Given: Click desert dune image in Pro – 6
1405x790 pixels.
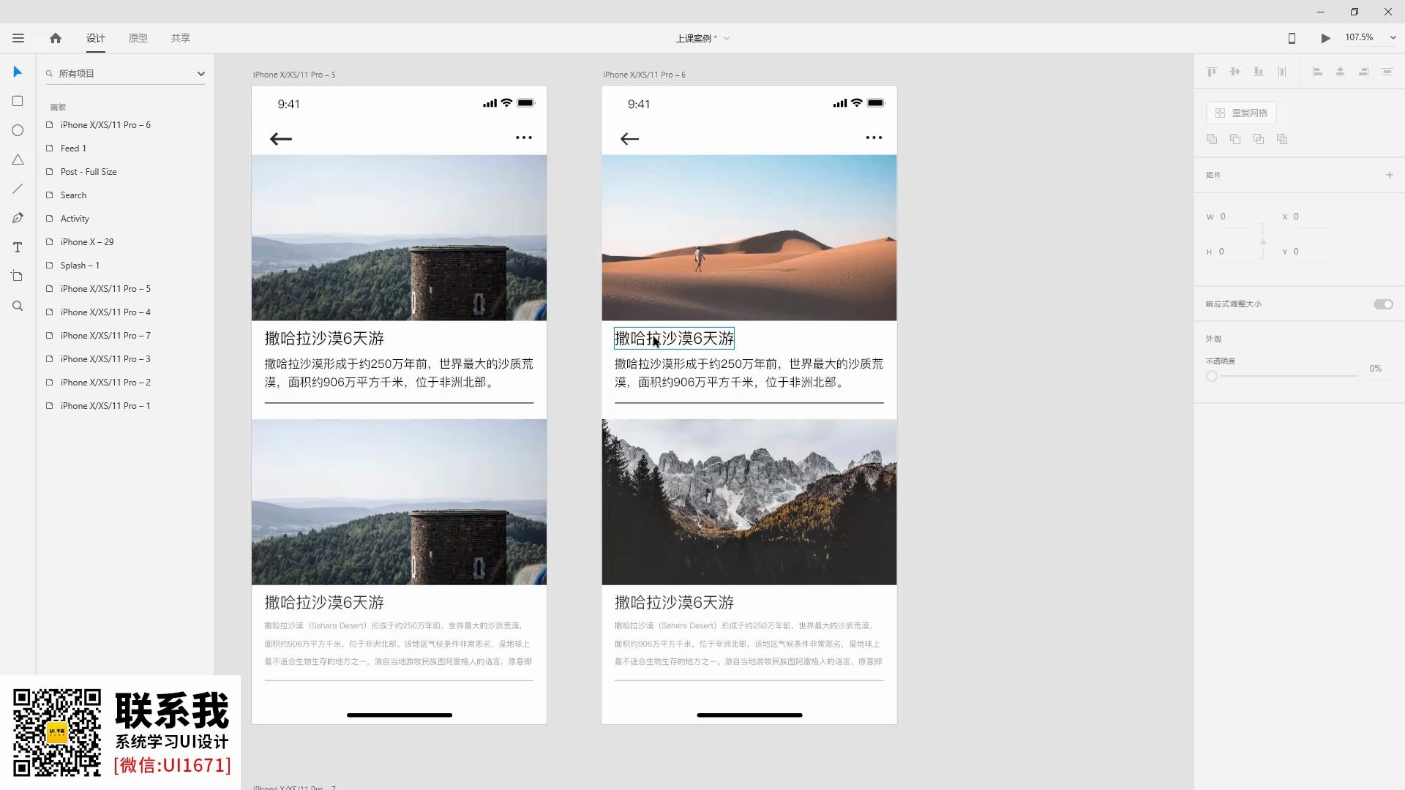Looking at the screenshot, I should [749, 238].
